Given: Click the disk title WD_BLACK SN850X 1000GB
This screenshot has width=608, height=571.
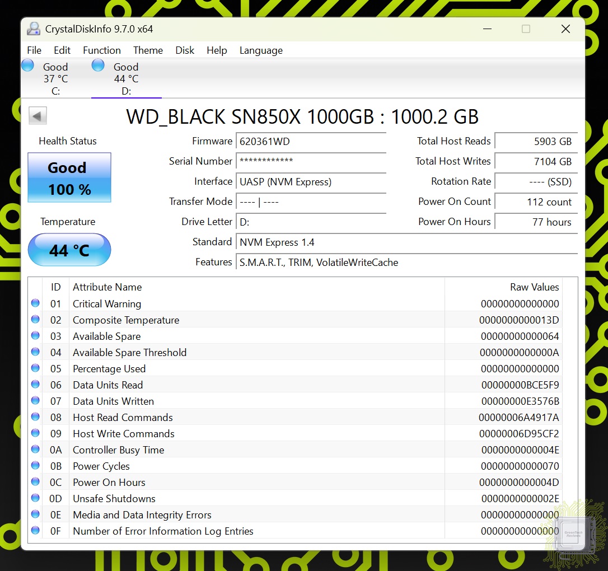Looking at the screenshot, I should [302, 116].
